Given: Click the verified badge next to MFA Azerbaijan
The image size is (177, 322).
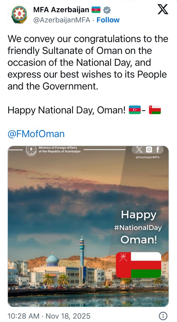Looking at the screenshot, I should 107,10.
